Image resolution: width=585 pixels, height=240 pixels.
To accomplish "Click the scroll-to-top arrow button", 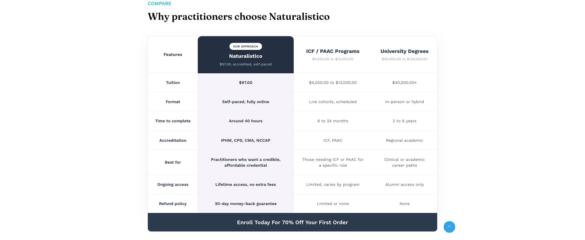I will pyautogui.click(x=449, y=227).
